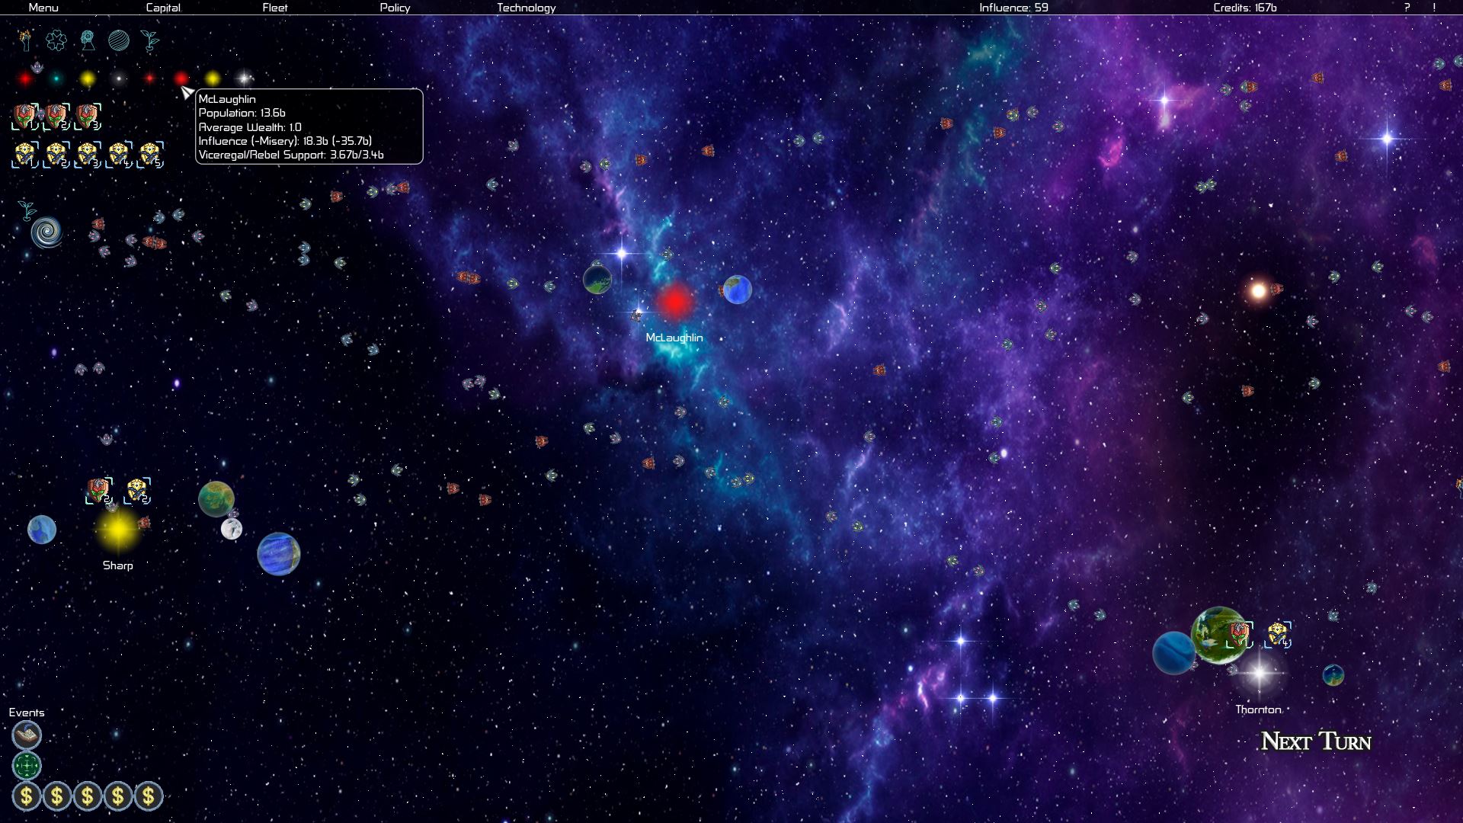The height and width of the screenshot is (823, 1463).
Task: Click the striped sphere icon
Action: (119, 40)
